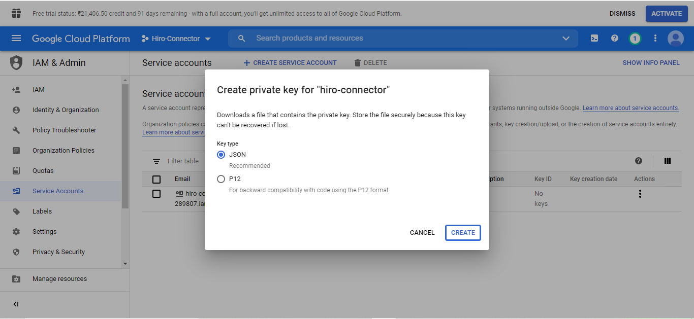Image resolution: width=694 pixels, height=319 pixels.
Task: Click the Organization Policies list icon
Action: (16, 151)
